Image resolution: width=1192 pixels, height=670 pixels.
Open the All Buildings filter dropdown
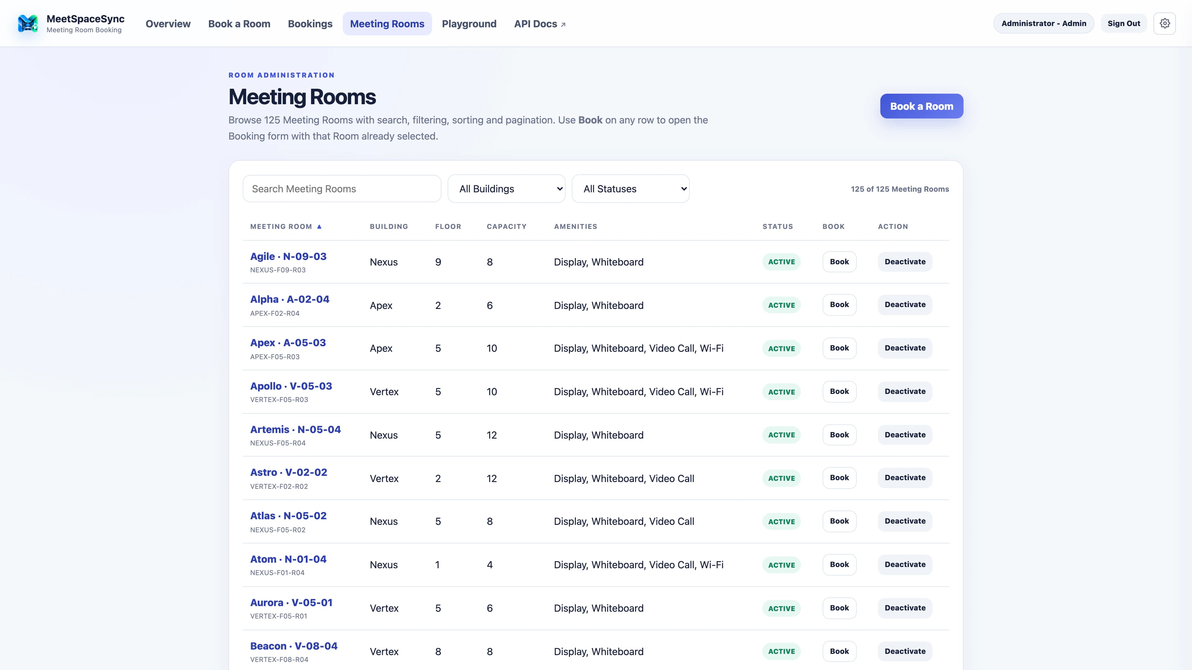pyautogui.click(x=506, y=189)
